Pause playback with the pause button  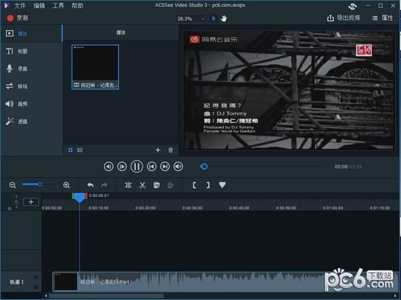point(136,167)
